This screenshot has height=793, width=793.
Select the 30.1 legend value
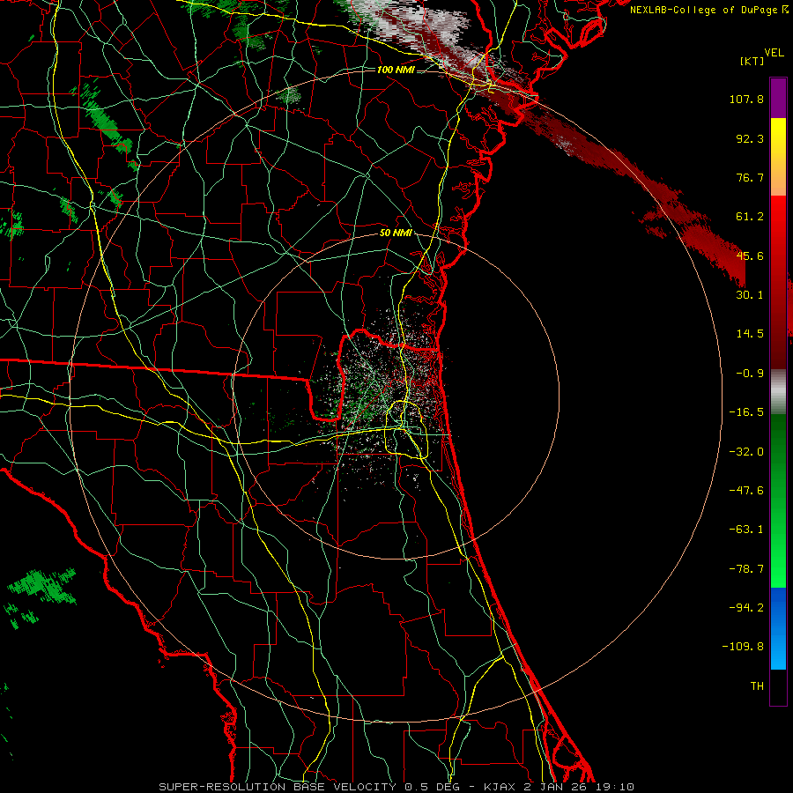750,295
